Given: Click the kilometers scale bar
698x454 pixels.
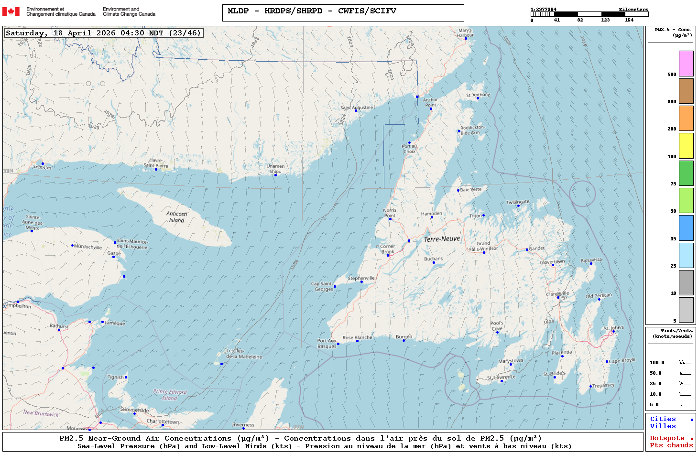Looking at the screenshot, I should click(x=589, y=14).
